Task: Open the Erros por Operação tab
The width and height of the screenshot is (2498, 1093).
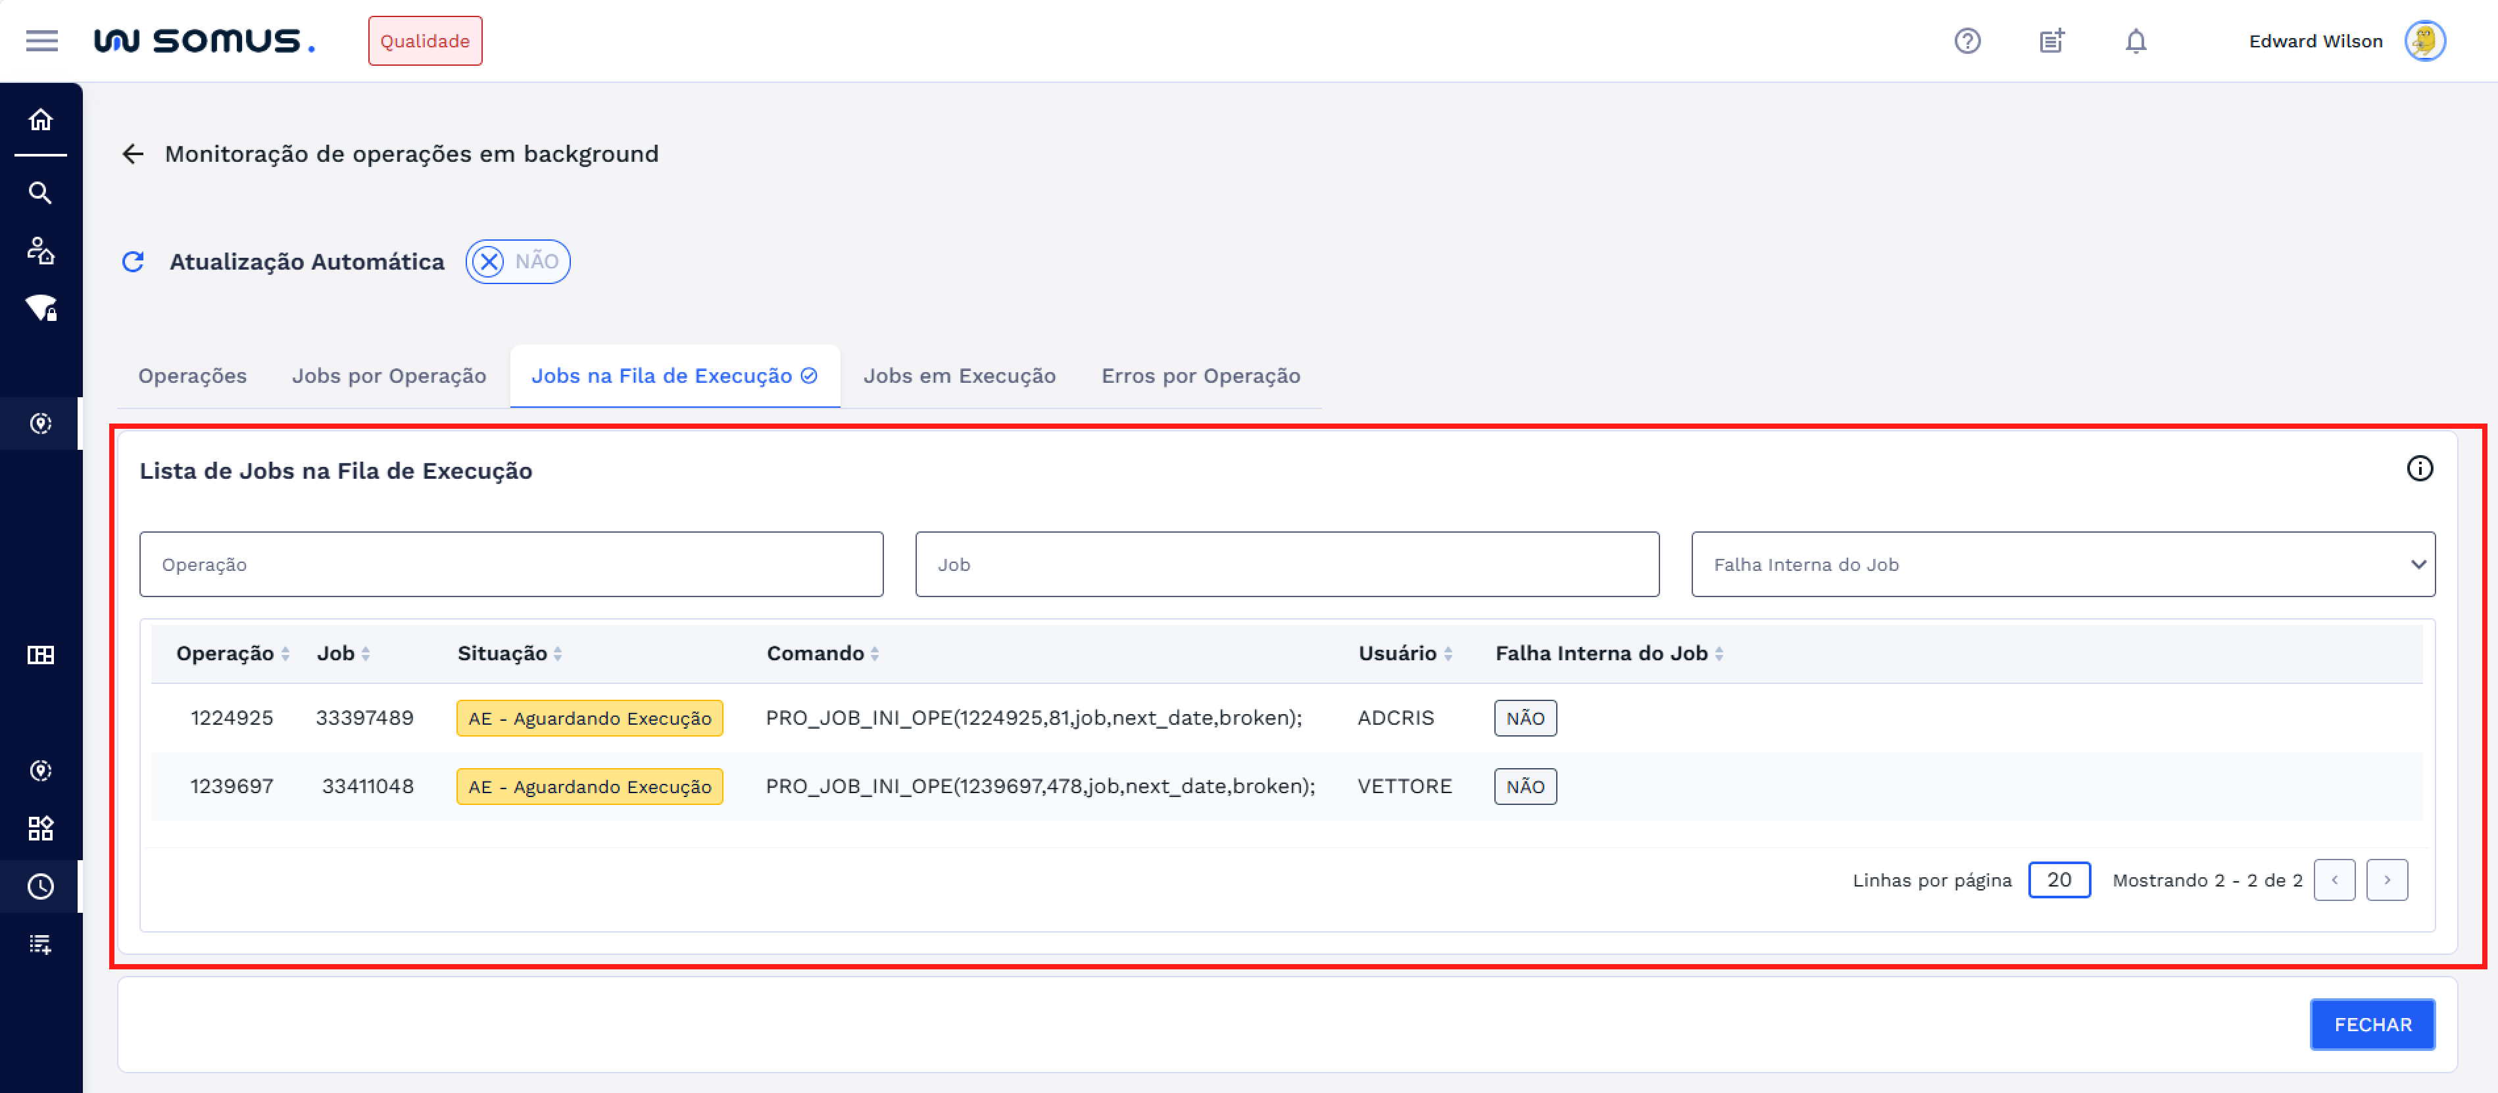Action: 1200,376
